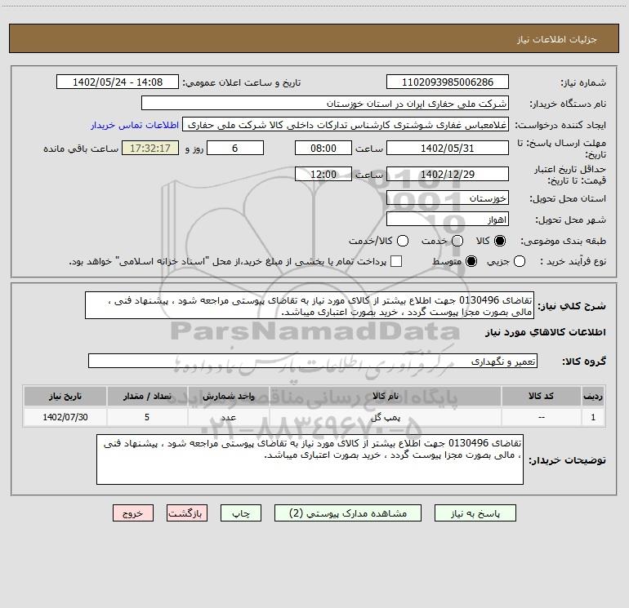Image resolution: width=629 pixels, height=608 pixels.
Task: Click the need date cell 1402/07/30
Action: [65, 417]
